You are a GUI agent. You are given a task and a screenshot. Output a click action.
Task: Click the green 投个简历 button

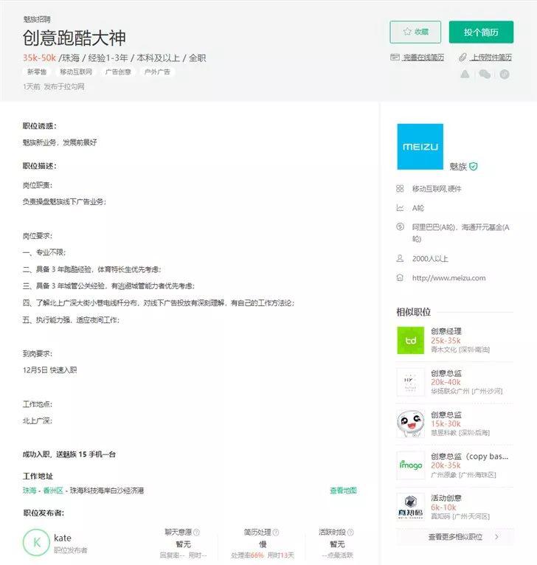(x=481, y=32)
